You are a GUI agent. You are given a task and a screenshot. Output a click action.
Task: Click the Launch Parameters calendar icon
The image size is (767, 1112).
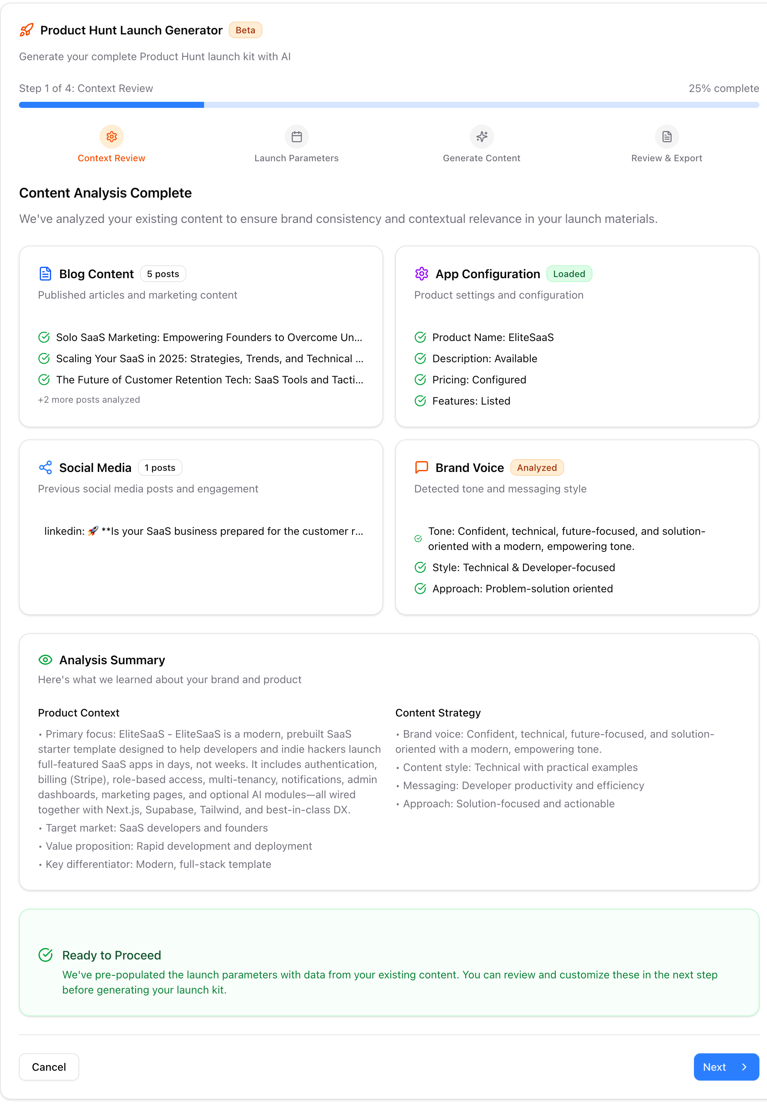(x=296, y=136)
